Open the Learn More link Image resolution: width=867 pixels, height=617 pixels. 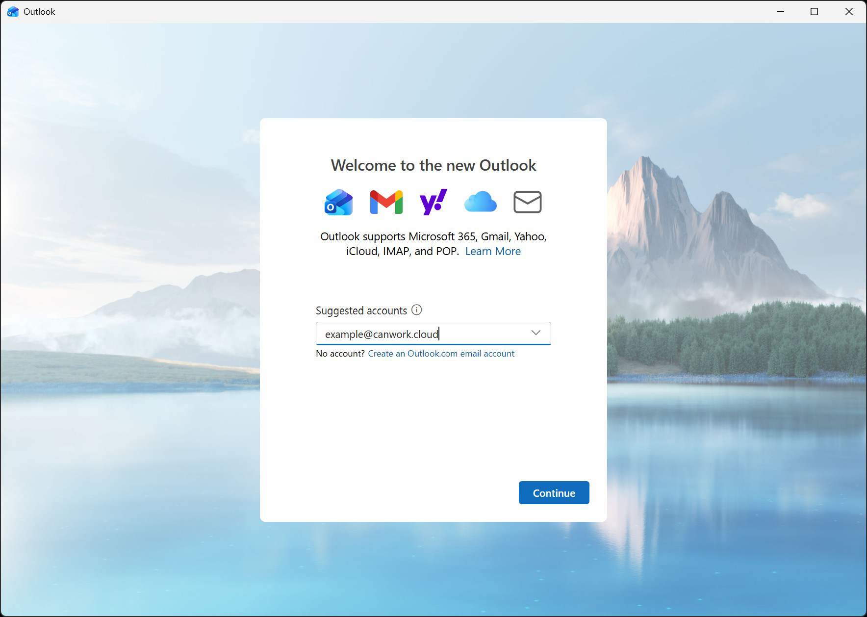coord(492,252)
